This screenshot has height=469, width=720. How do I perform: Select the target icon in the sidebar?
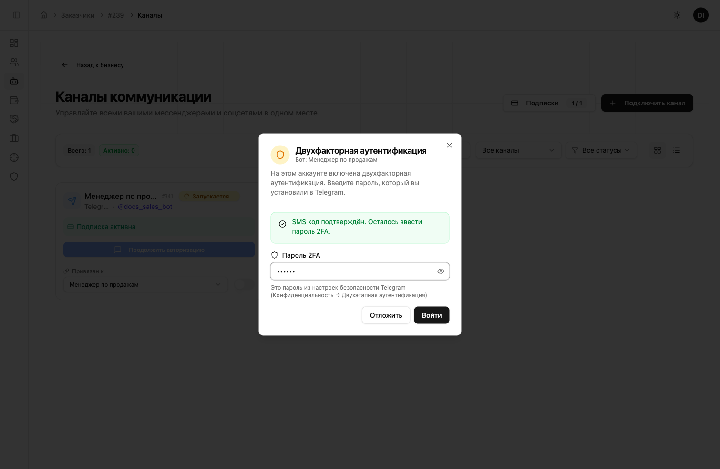pyautogui.click(x=14, y=157)
